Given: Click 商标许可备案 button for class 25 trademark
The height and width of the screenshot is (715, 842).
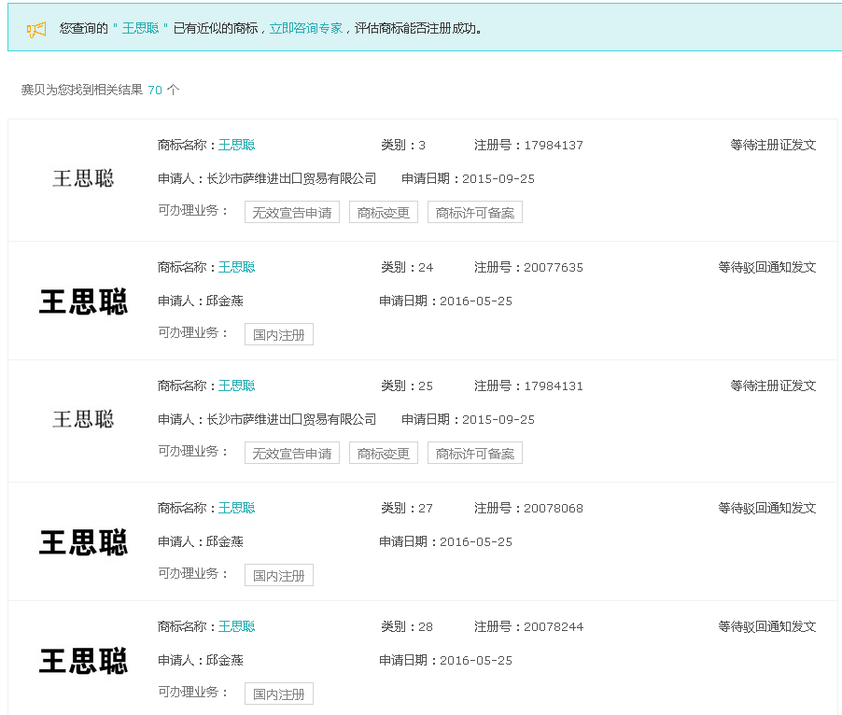Looking at the screenshot, I should coord(475,453).
